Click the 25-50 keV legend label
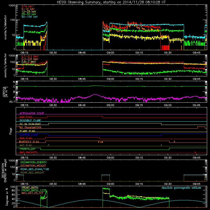This screenshot has height=210, width=210. click(x=29, y=14)
